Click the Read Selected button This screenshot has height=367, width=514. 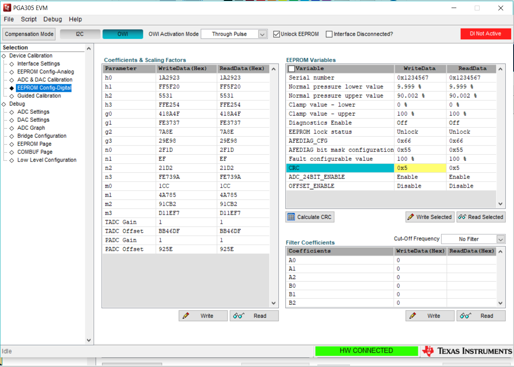click(x=481, y=217)
